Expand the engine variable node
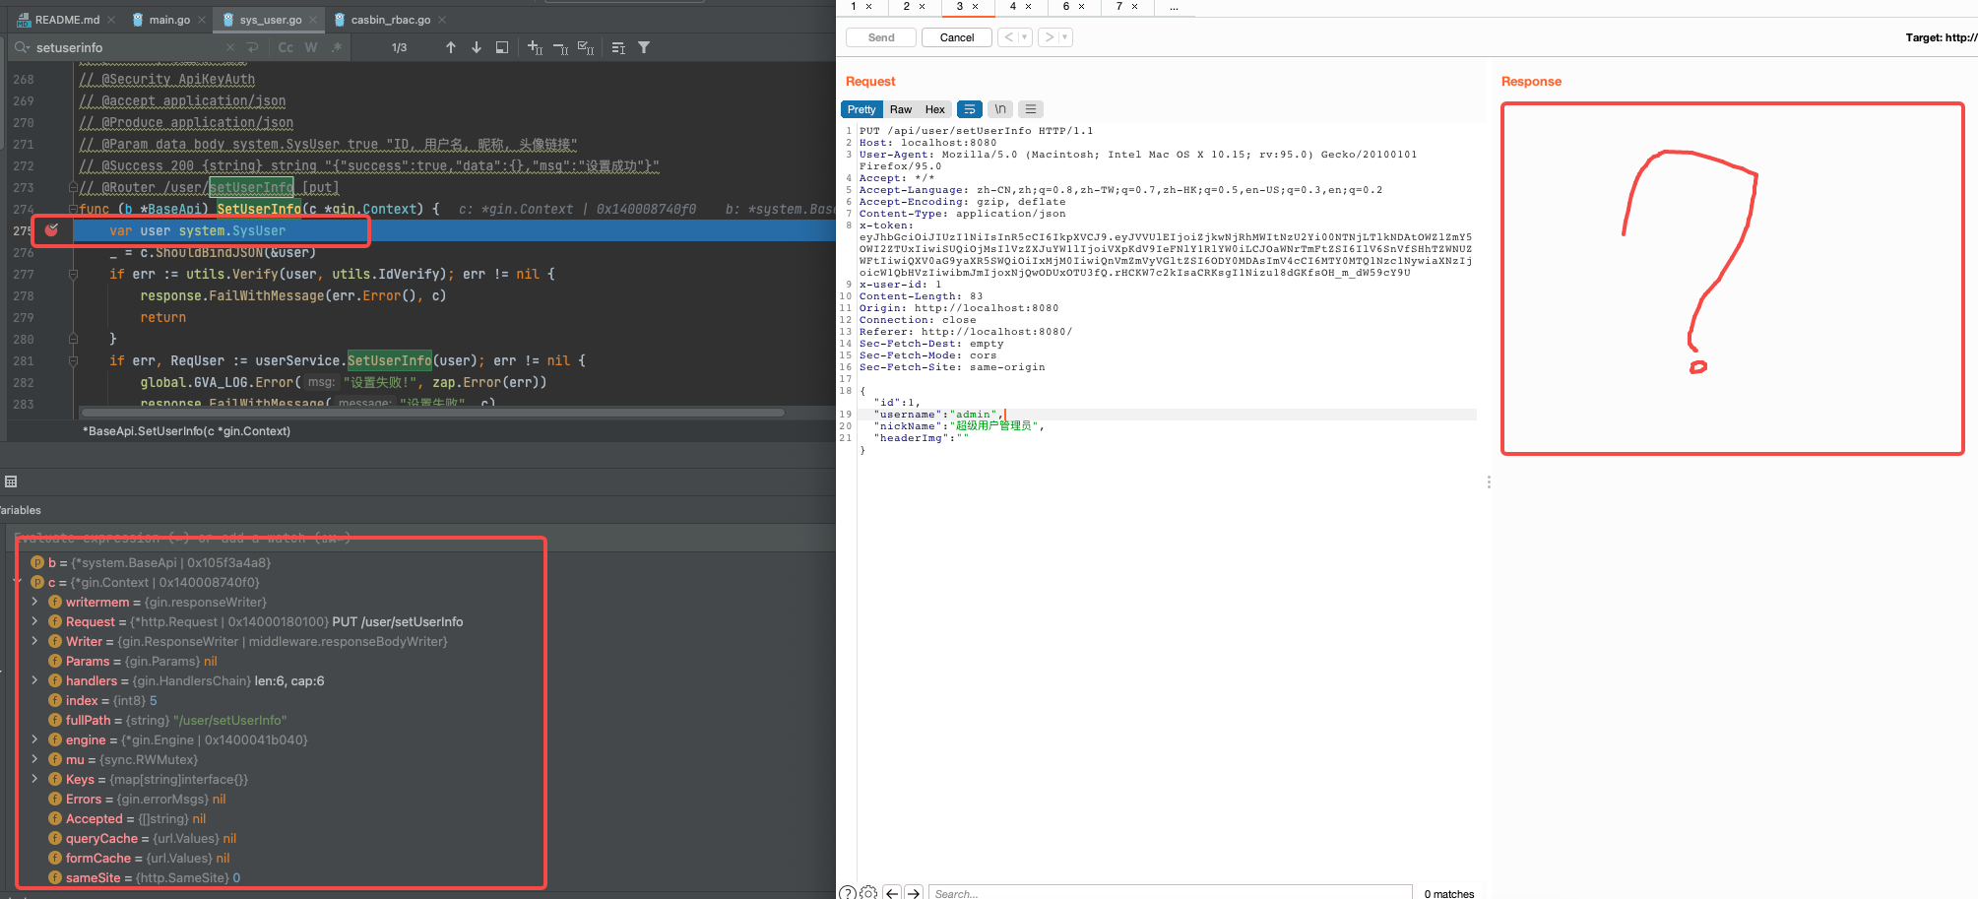 pyautogui.click(x=34, y=739)
